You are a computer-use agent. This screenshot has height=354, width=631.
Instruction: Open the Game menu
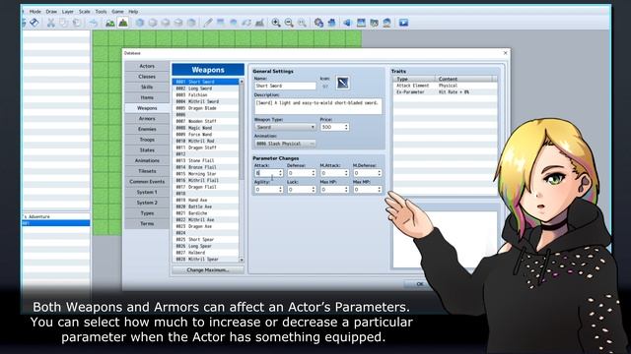[x=117, y=12]
